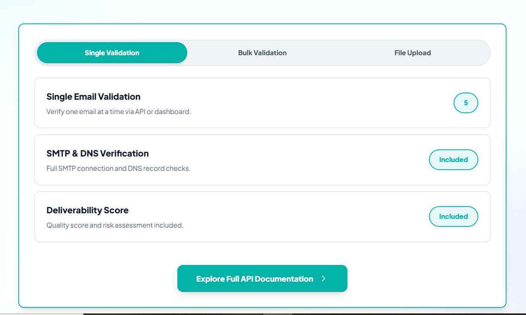Click the Included badge beside SMTP & DNS Verification
526x315 pixels.
click(453, 160)
